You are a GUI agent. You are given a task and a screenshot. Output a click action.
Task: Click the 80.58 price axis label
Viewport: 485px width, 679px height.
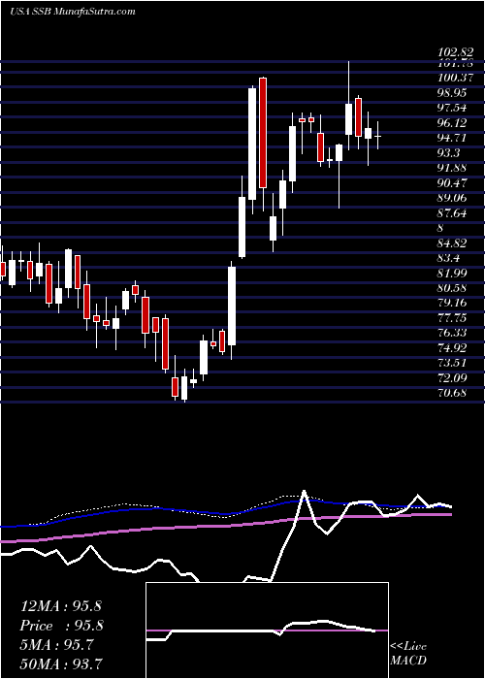click(x=452, y=288)
